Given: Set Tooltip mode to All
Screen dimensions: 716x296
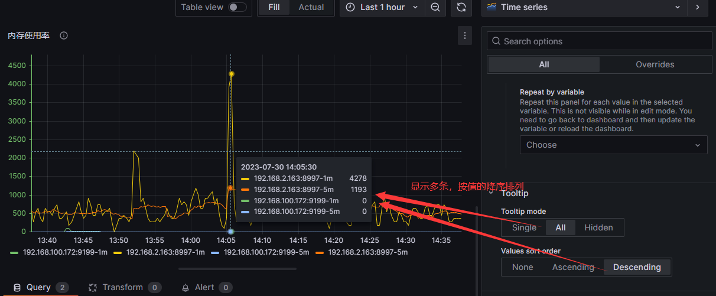Looking at the screenshot, I should (561, 227).
